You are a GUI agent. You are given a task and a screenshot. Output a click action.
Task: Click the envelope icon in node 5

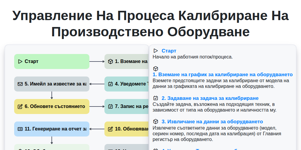(x=20, y=84)
